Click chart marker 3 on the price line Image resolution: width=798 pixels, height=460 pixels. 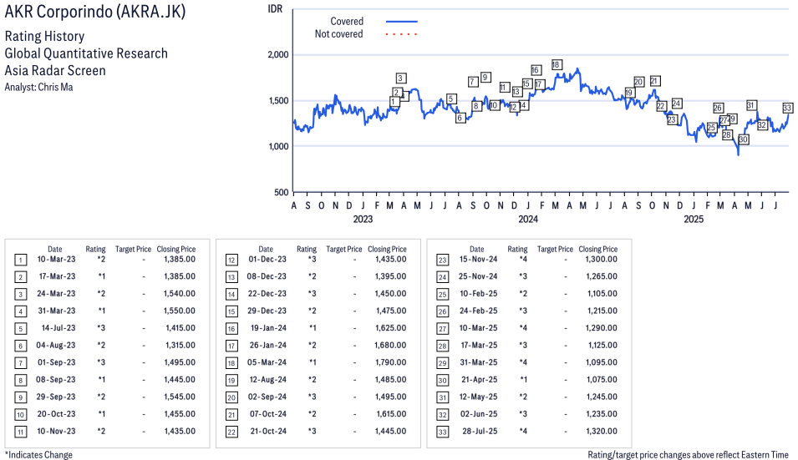pyautogui.click(x=401, y=78)
